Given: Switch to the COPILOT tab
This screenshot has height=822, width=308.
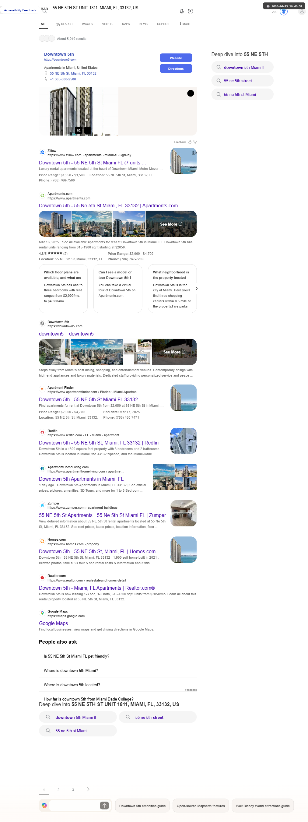Looking at the screenshot, I should tap(163, 24).
